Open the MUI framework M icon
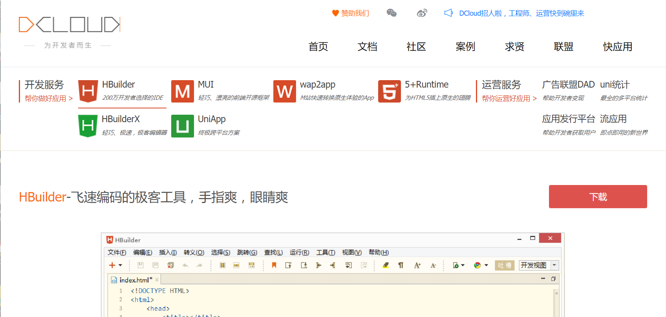This screenshot has height=317, width=666. click(x=183, y=91)
